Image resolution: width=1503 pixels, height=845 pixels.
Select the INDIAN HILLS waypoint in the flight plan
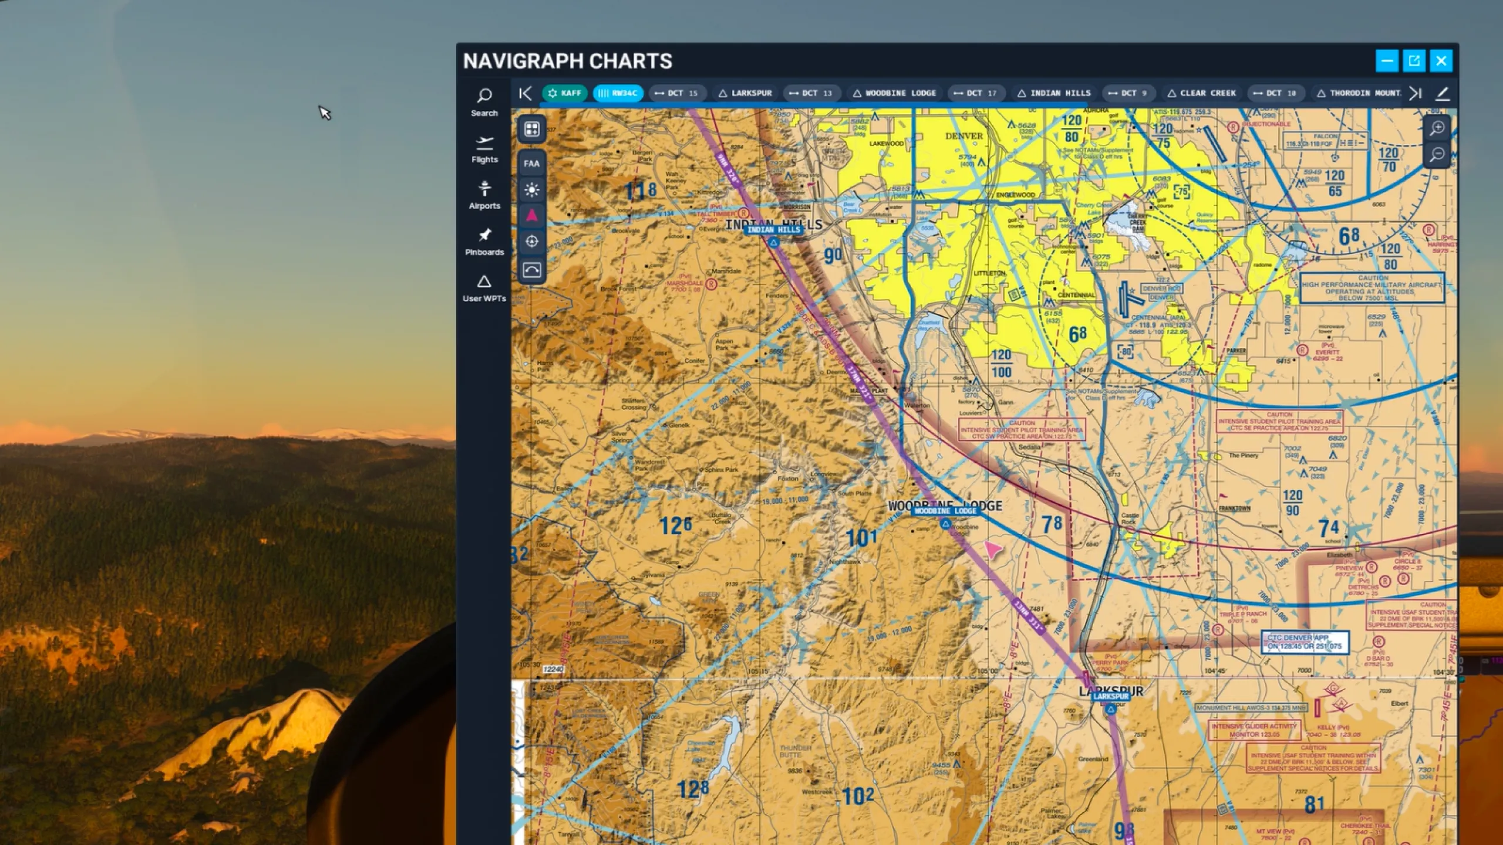point(1054,93)
